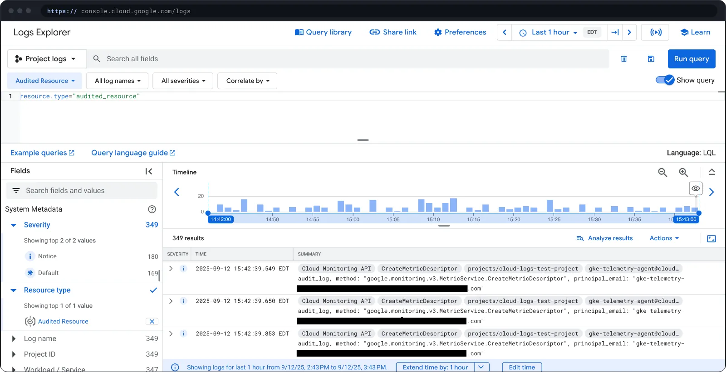Open System Metadata help icon
The width and height of the screenshot is (726, 372).
point(152,209)
